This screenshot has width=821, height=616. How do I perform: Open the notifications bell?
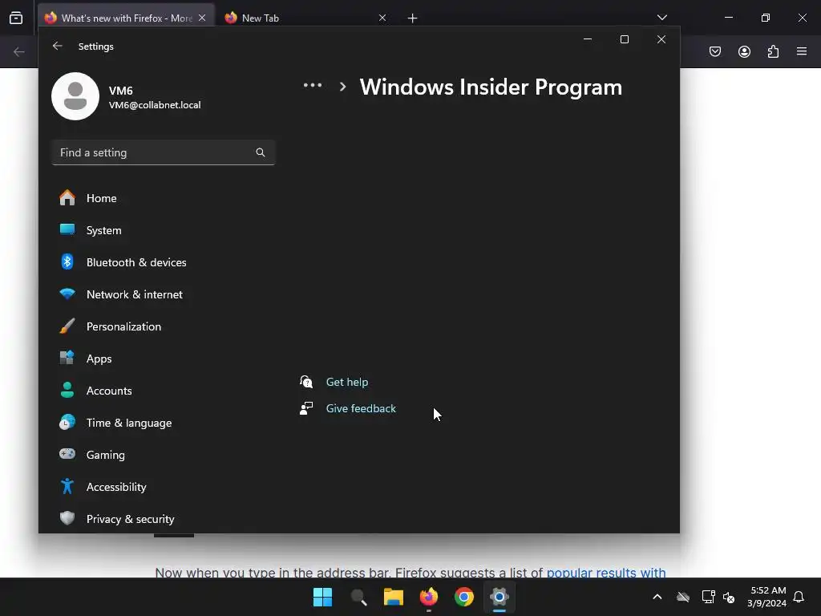pyautogui.click(x=799, y=597)
